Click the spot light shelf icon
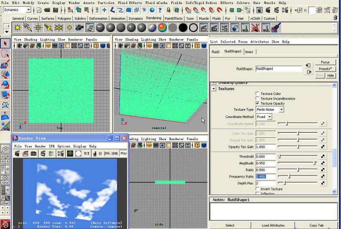Image resolution: width=341 pixels, height=229 pixels. [48, 28]
